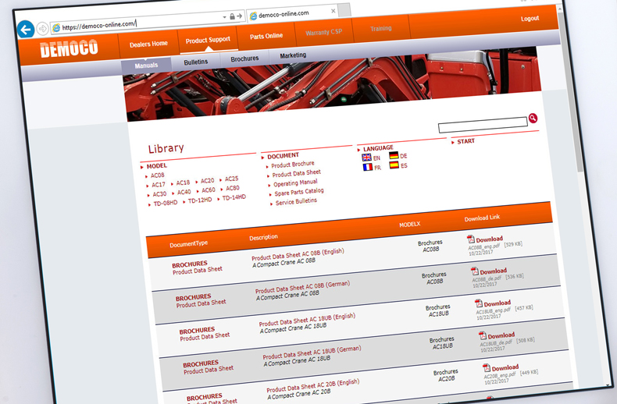Go to the Marketing sub-tab
Viewport: 617px width, 404px height.
(293, 55)
